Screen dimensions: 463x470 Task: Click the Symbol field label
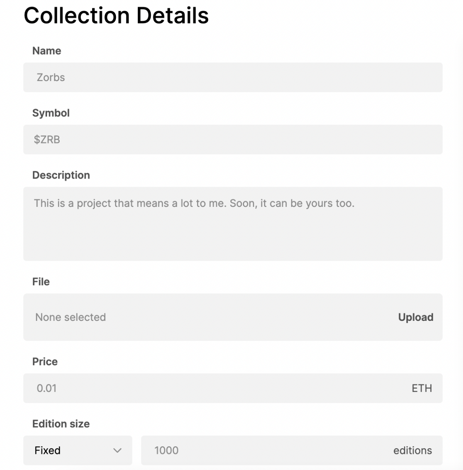click(x=51, y=113)
